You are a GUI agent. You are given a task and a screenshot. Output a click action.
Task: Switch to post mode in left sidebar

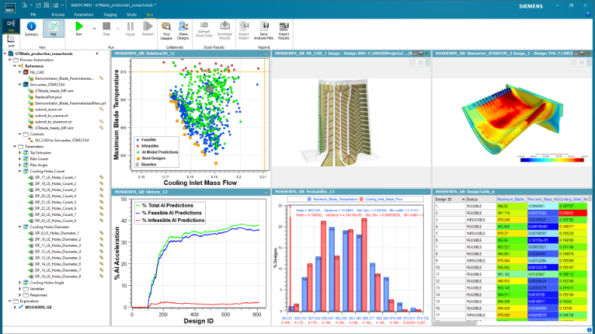(x=11, y=41)
